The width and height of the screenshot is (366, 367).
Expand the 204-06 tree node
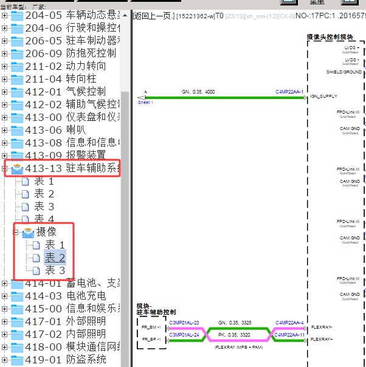(x=4, y=29)
